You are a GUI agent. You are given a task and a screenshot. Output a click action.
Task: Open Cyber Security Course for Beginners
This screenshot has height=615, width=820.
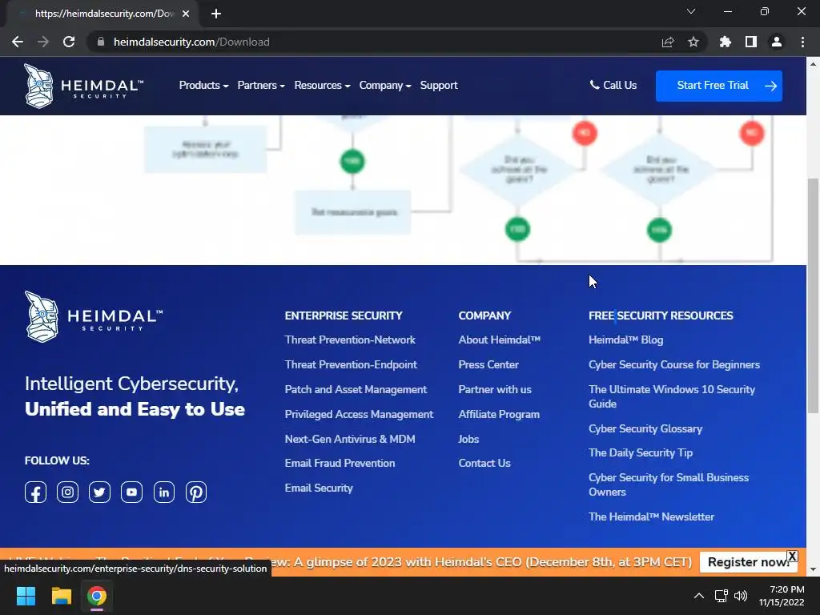[674, 364]
